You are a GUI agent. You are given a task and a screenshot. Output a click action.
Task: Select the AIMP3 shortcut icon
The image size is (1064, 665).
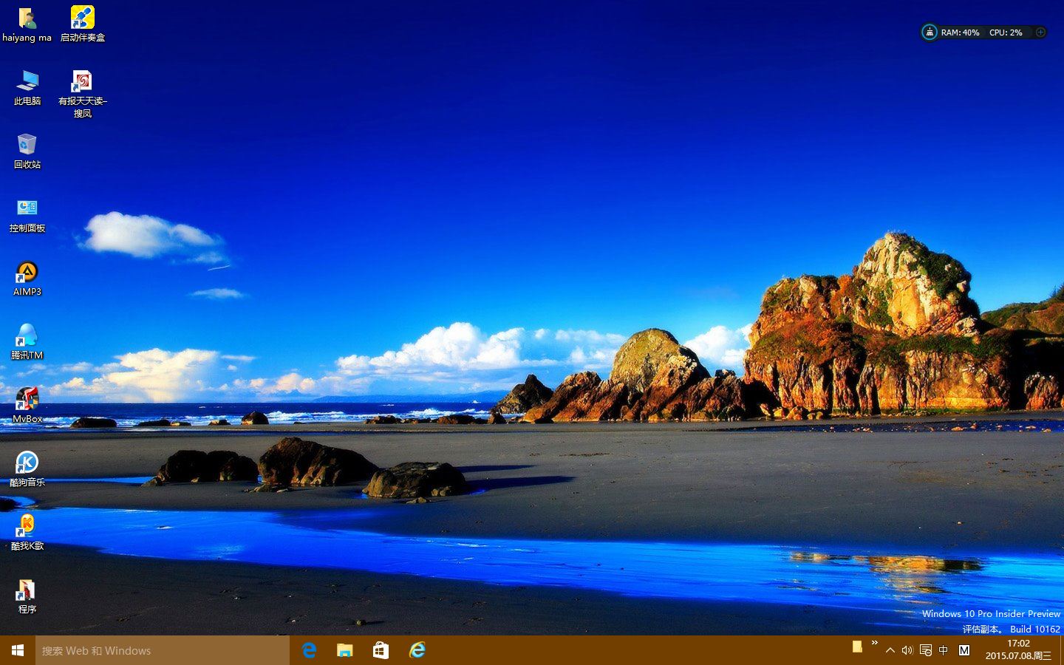(27, 278)
